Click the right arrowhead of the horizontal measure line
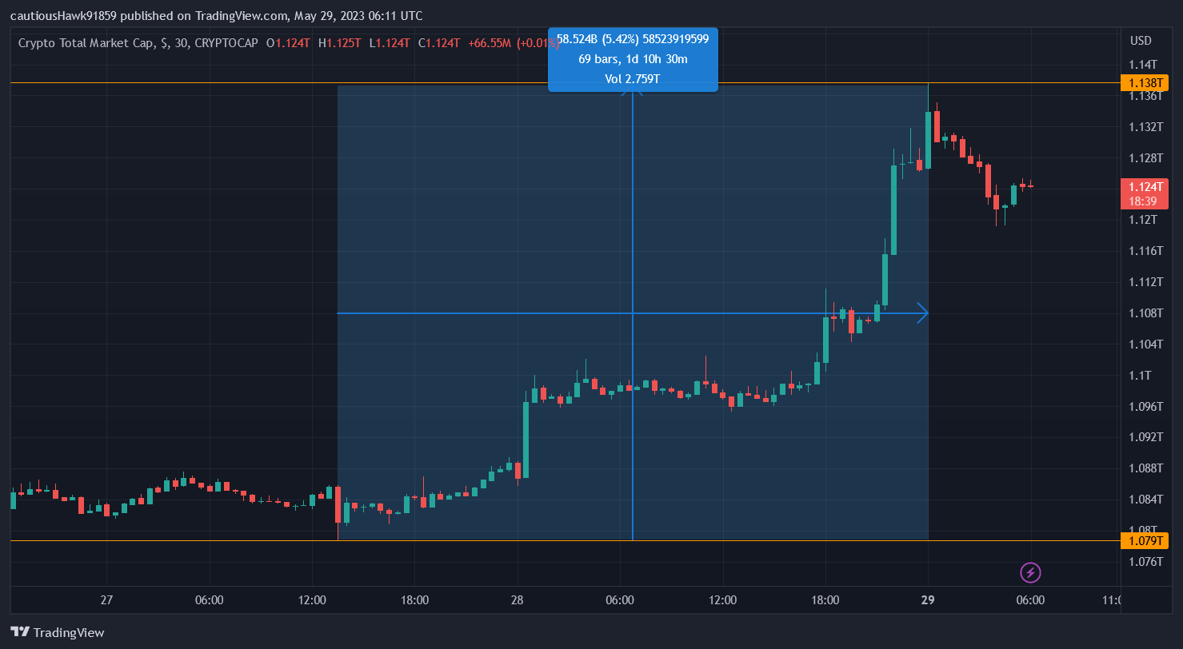Screen dimensions: 1183x649 tap(923, 313)
